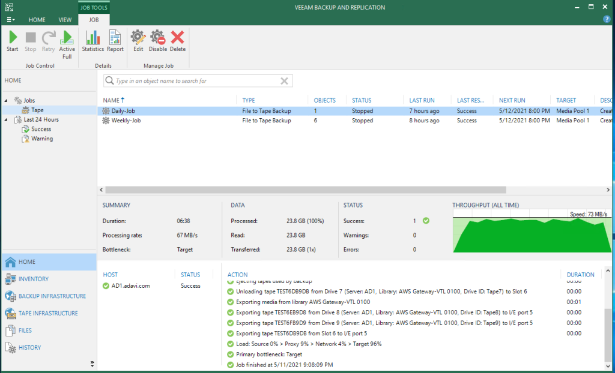Select the JOB ribbon tab
The width and height of the screenshot is (615, 373).
pos(94,20)
